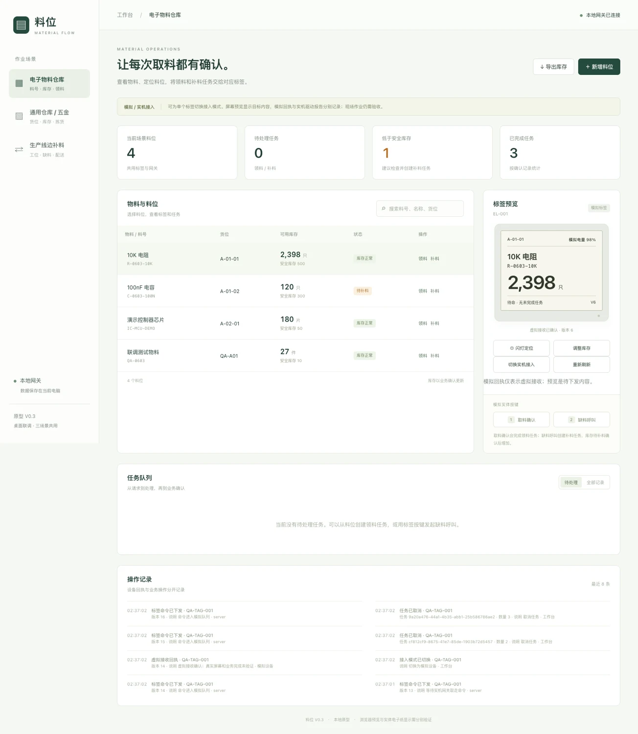Click the 待补料 status badge
The image size is (638, 734).
[363, 291]
